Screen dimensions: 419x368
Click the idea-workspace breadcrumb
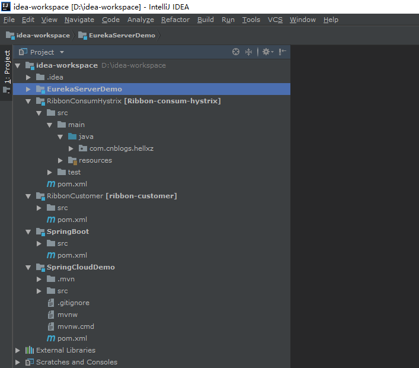[38, 36]
